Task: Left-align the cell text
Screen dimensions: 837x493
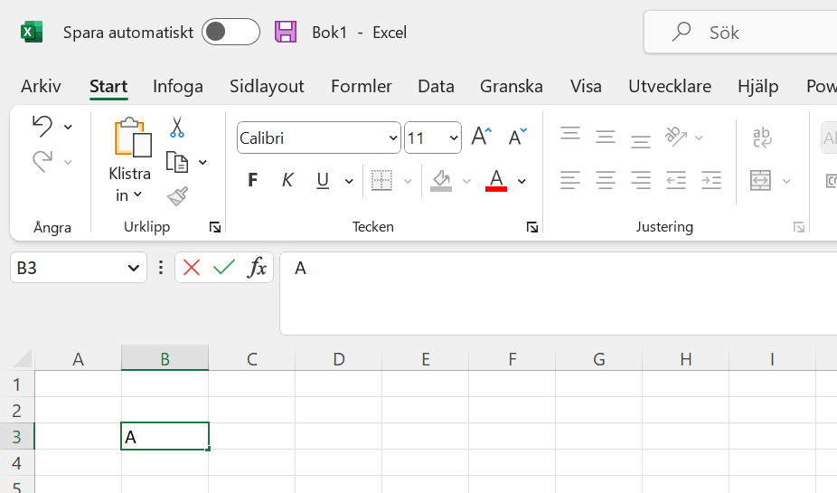Action: (x=570, y=180)
